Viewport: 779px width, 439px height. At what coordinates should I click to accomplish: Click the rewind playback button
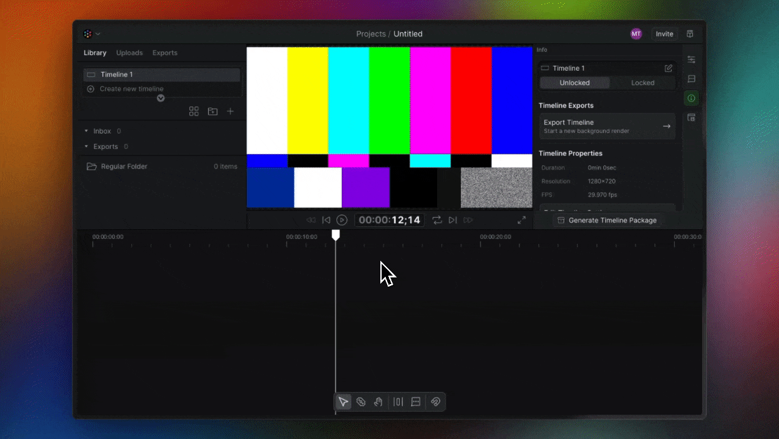click(311, 220)
